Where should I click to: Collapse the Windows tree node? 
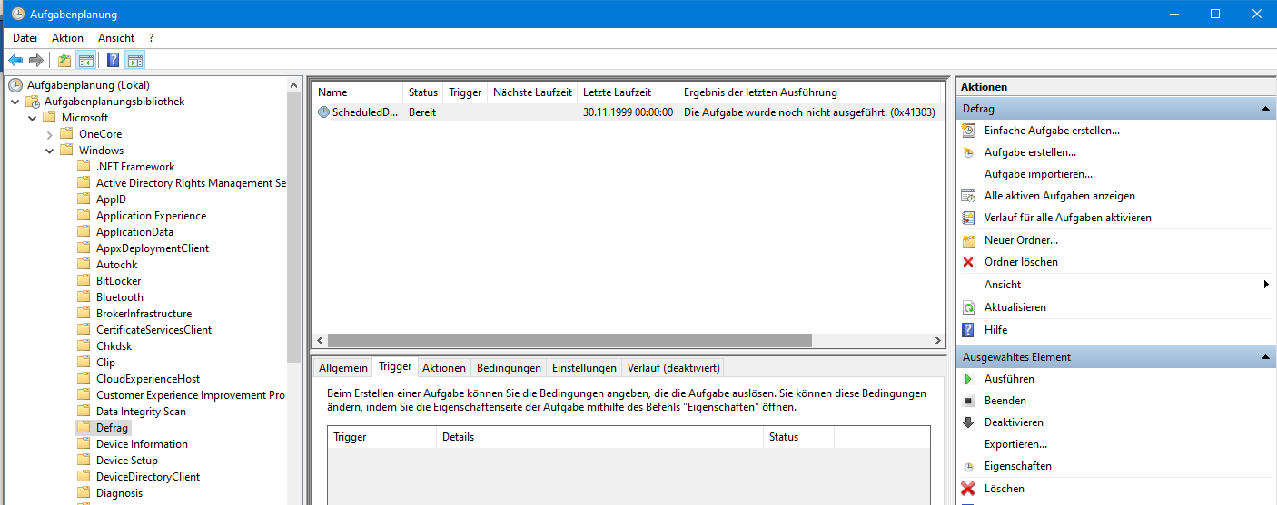[x=50, y=151]
